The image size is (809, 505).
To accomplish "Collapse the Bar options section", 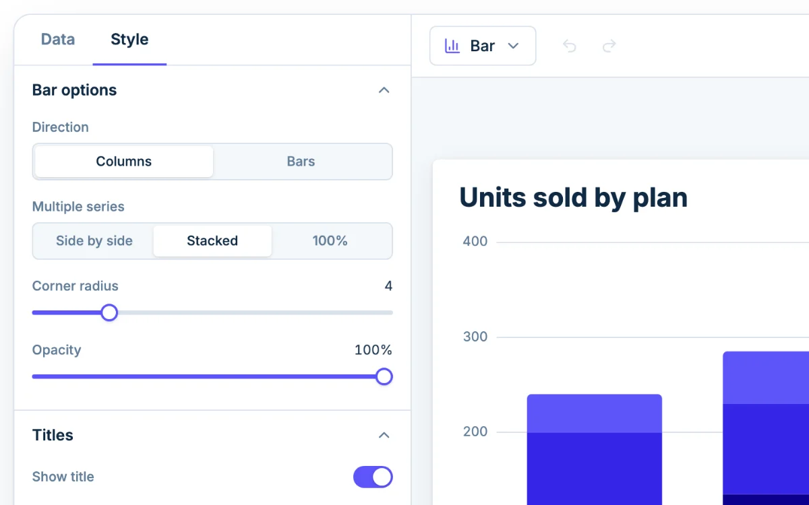I will pyautogui.click(x=384, y=90).
